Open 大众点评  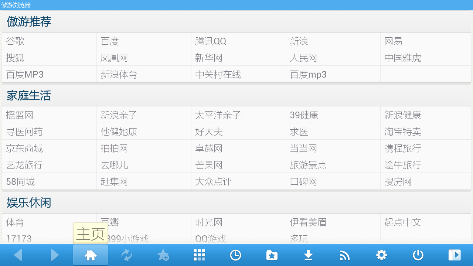pyautogui.click(x=214, y=181)
